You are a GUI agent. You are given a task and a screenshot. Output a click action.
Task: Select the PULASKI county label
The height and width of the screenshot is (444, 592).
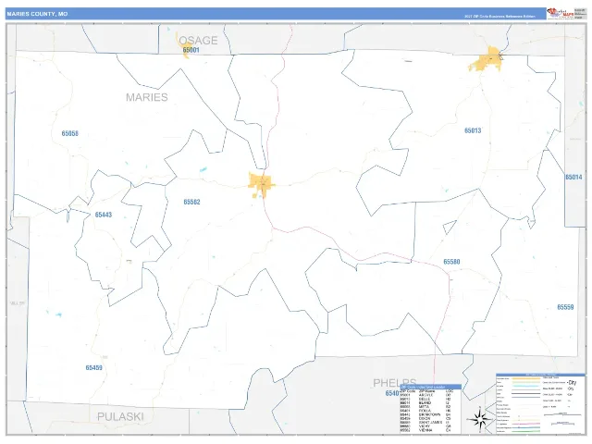coord(120,416)
